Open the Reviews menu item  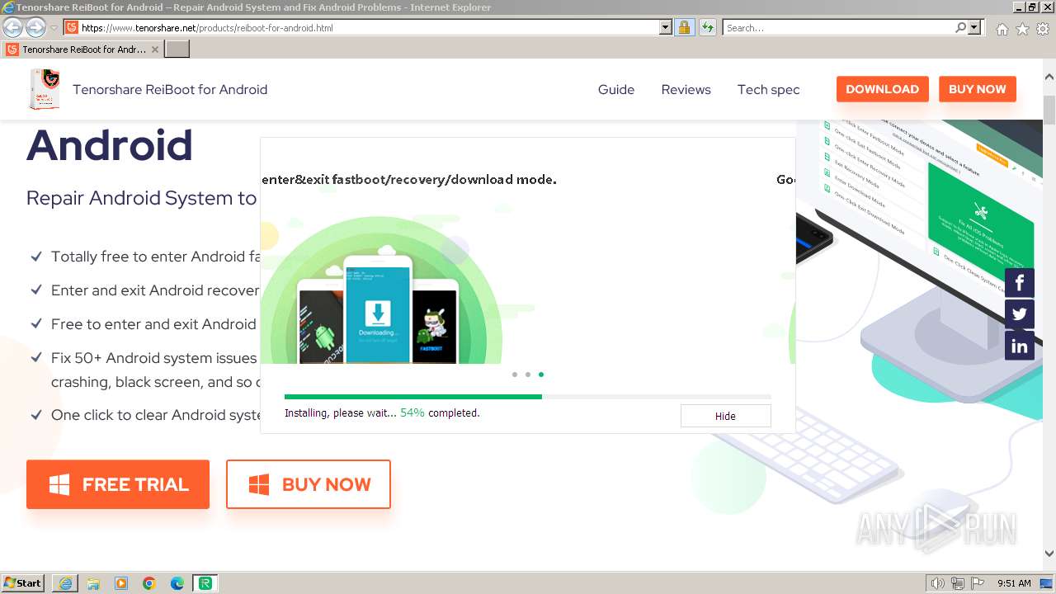coord(686,89)
